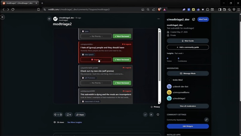
Task: Open Brave Shields lion icon
Action: pos(159,9)
